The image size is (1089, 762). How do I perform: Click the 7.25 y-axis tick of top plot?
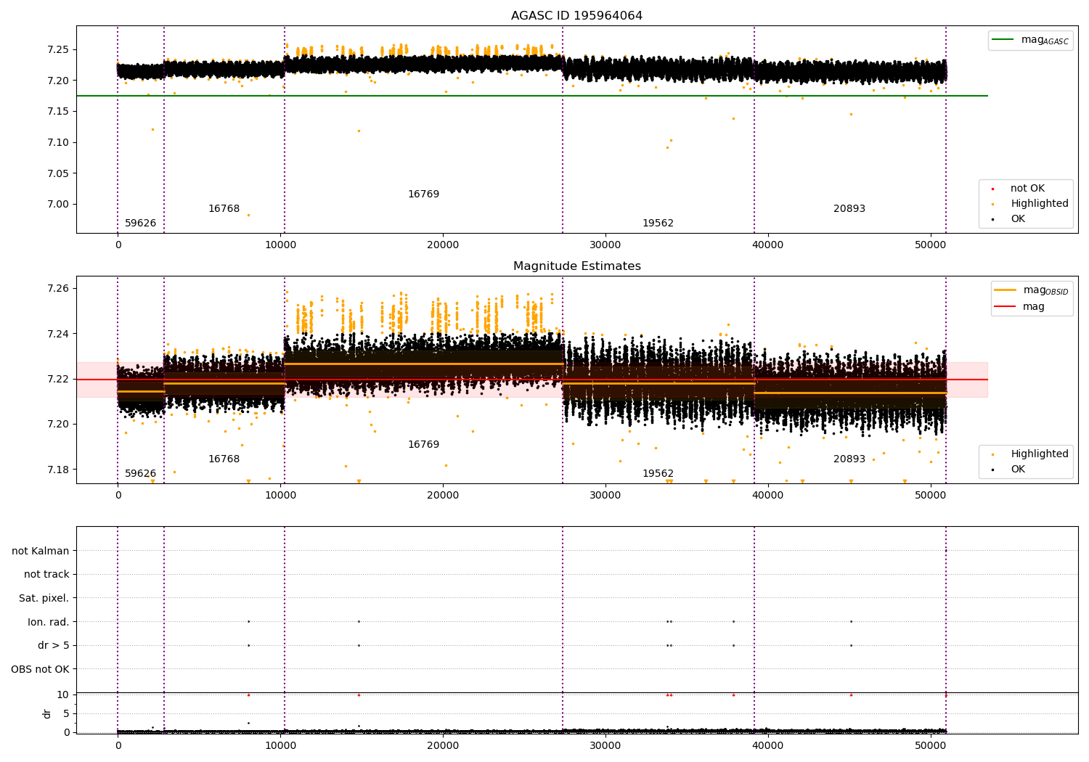58,50
